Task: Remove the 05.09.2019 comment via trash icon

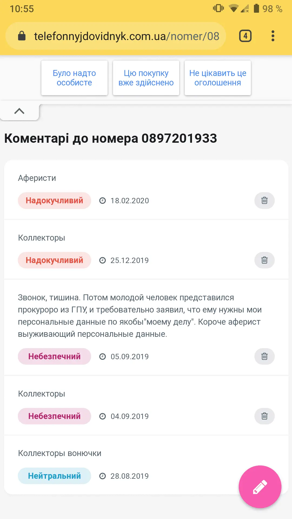Action: (264, 357)
